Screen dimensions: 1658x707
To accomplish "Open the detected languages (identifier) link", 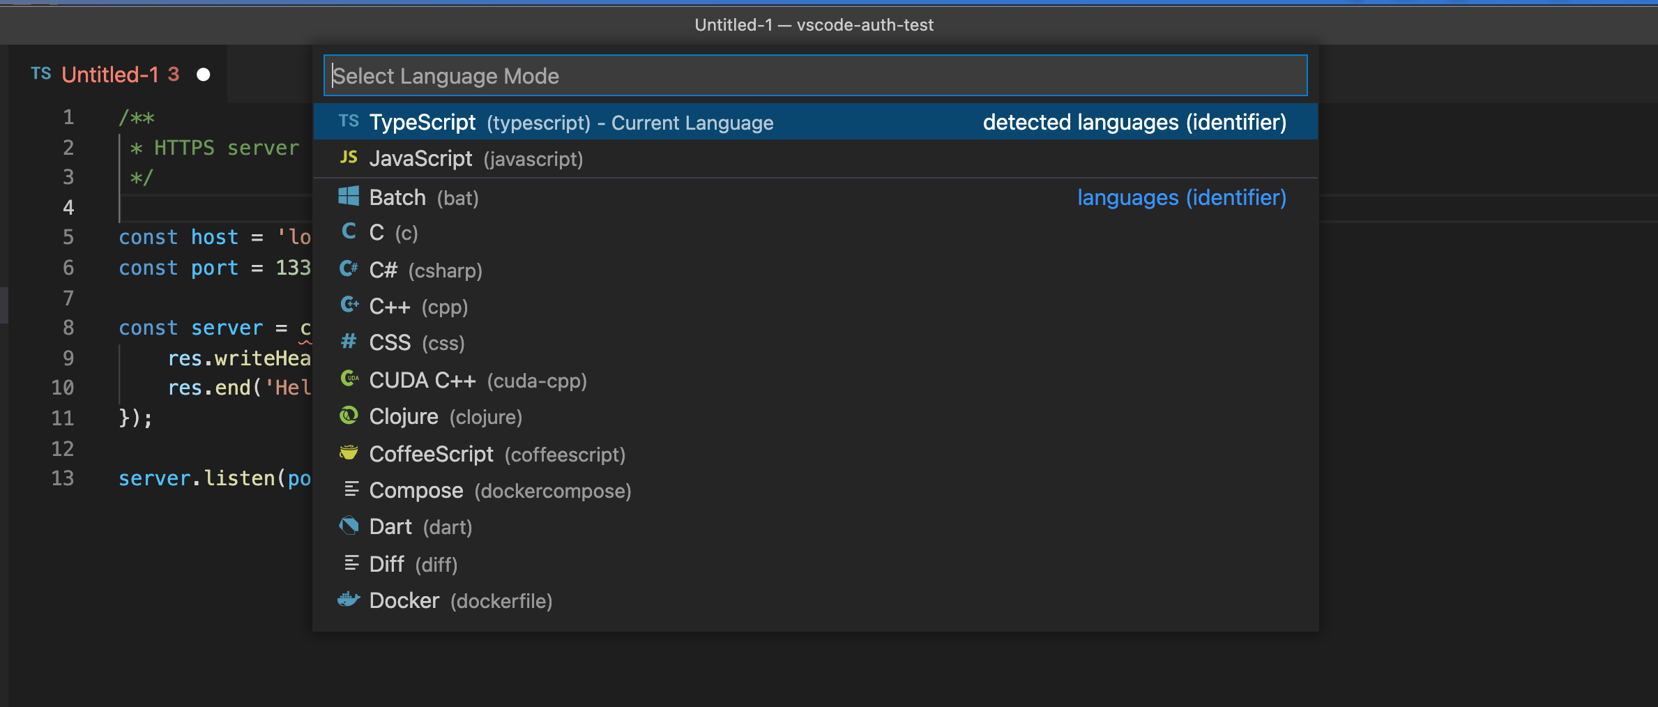I will coord(1134,122).
